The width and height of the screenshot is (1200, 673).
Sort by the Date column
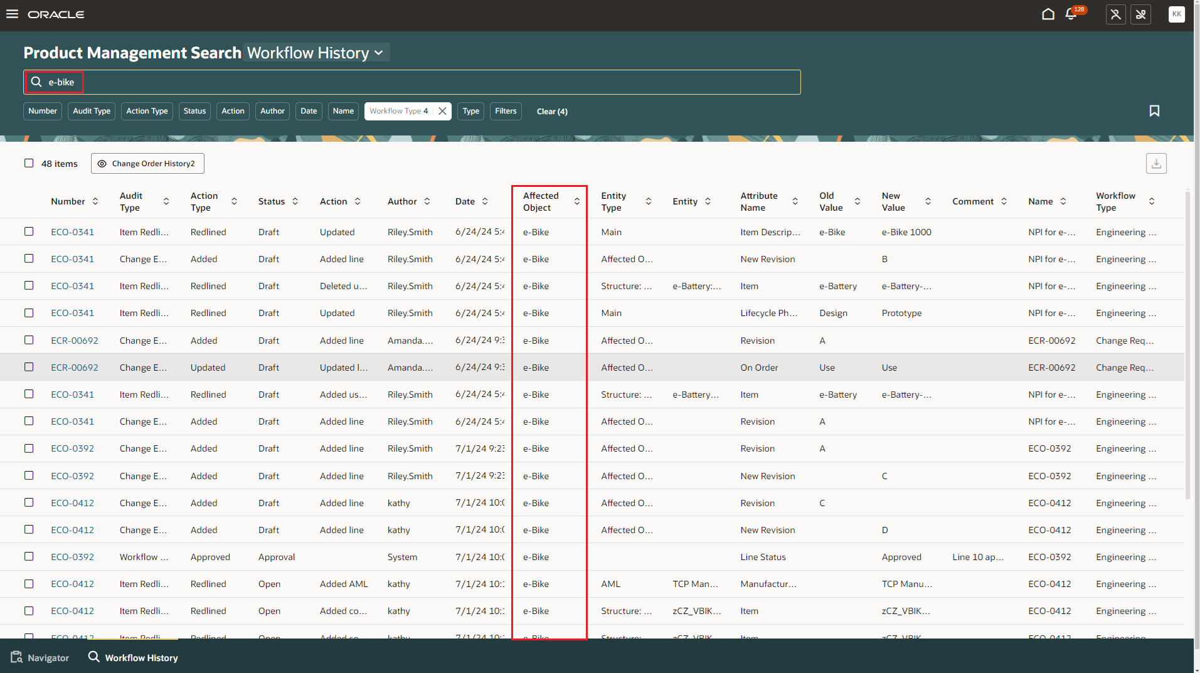pos(485,201)
